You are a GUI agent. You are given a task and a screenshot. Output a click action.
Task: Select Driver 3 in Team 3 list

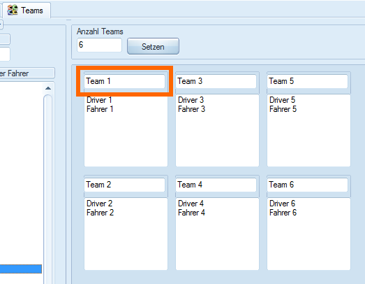(x=191, y=100)
